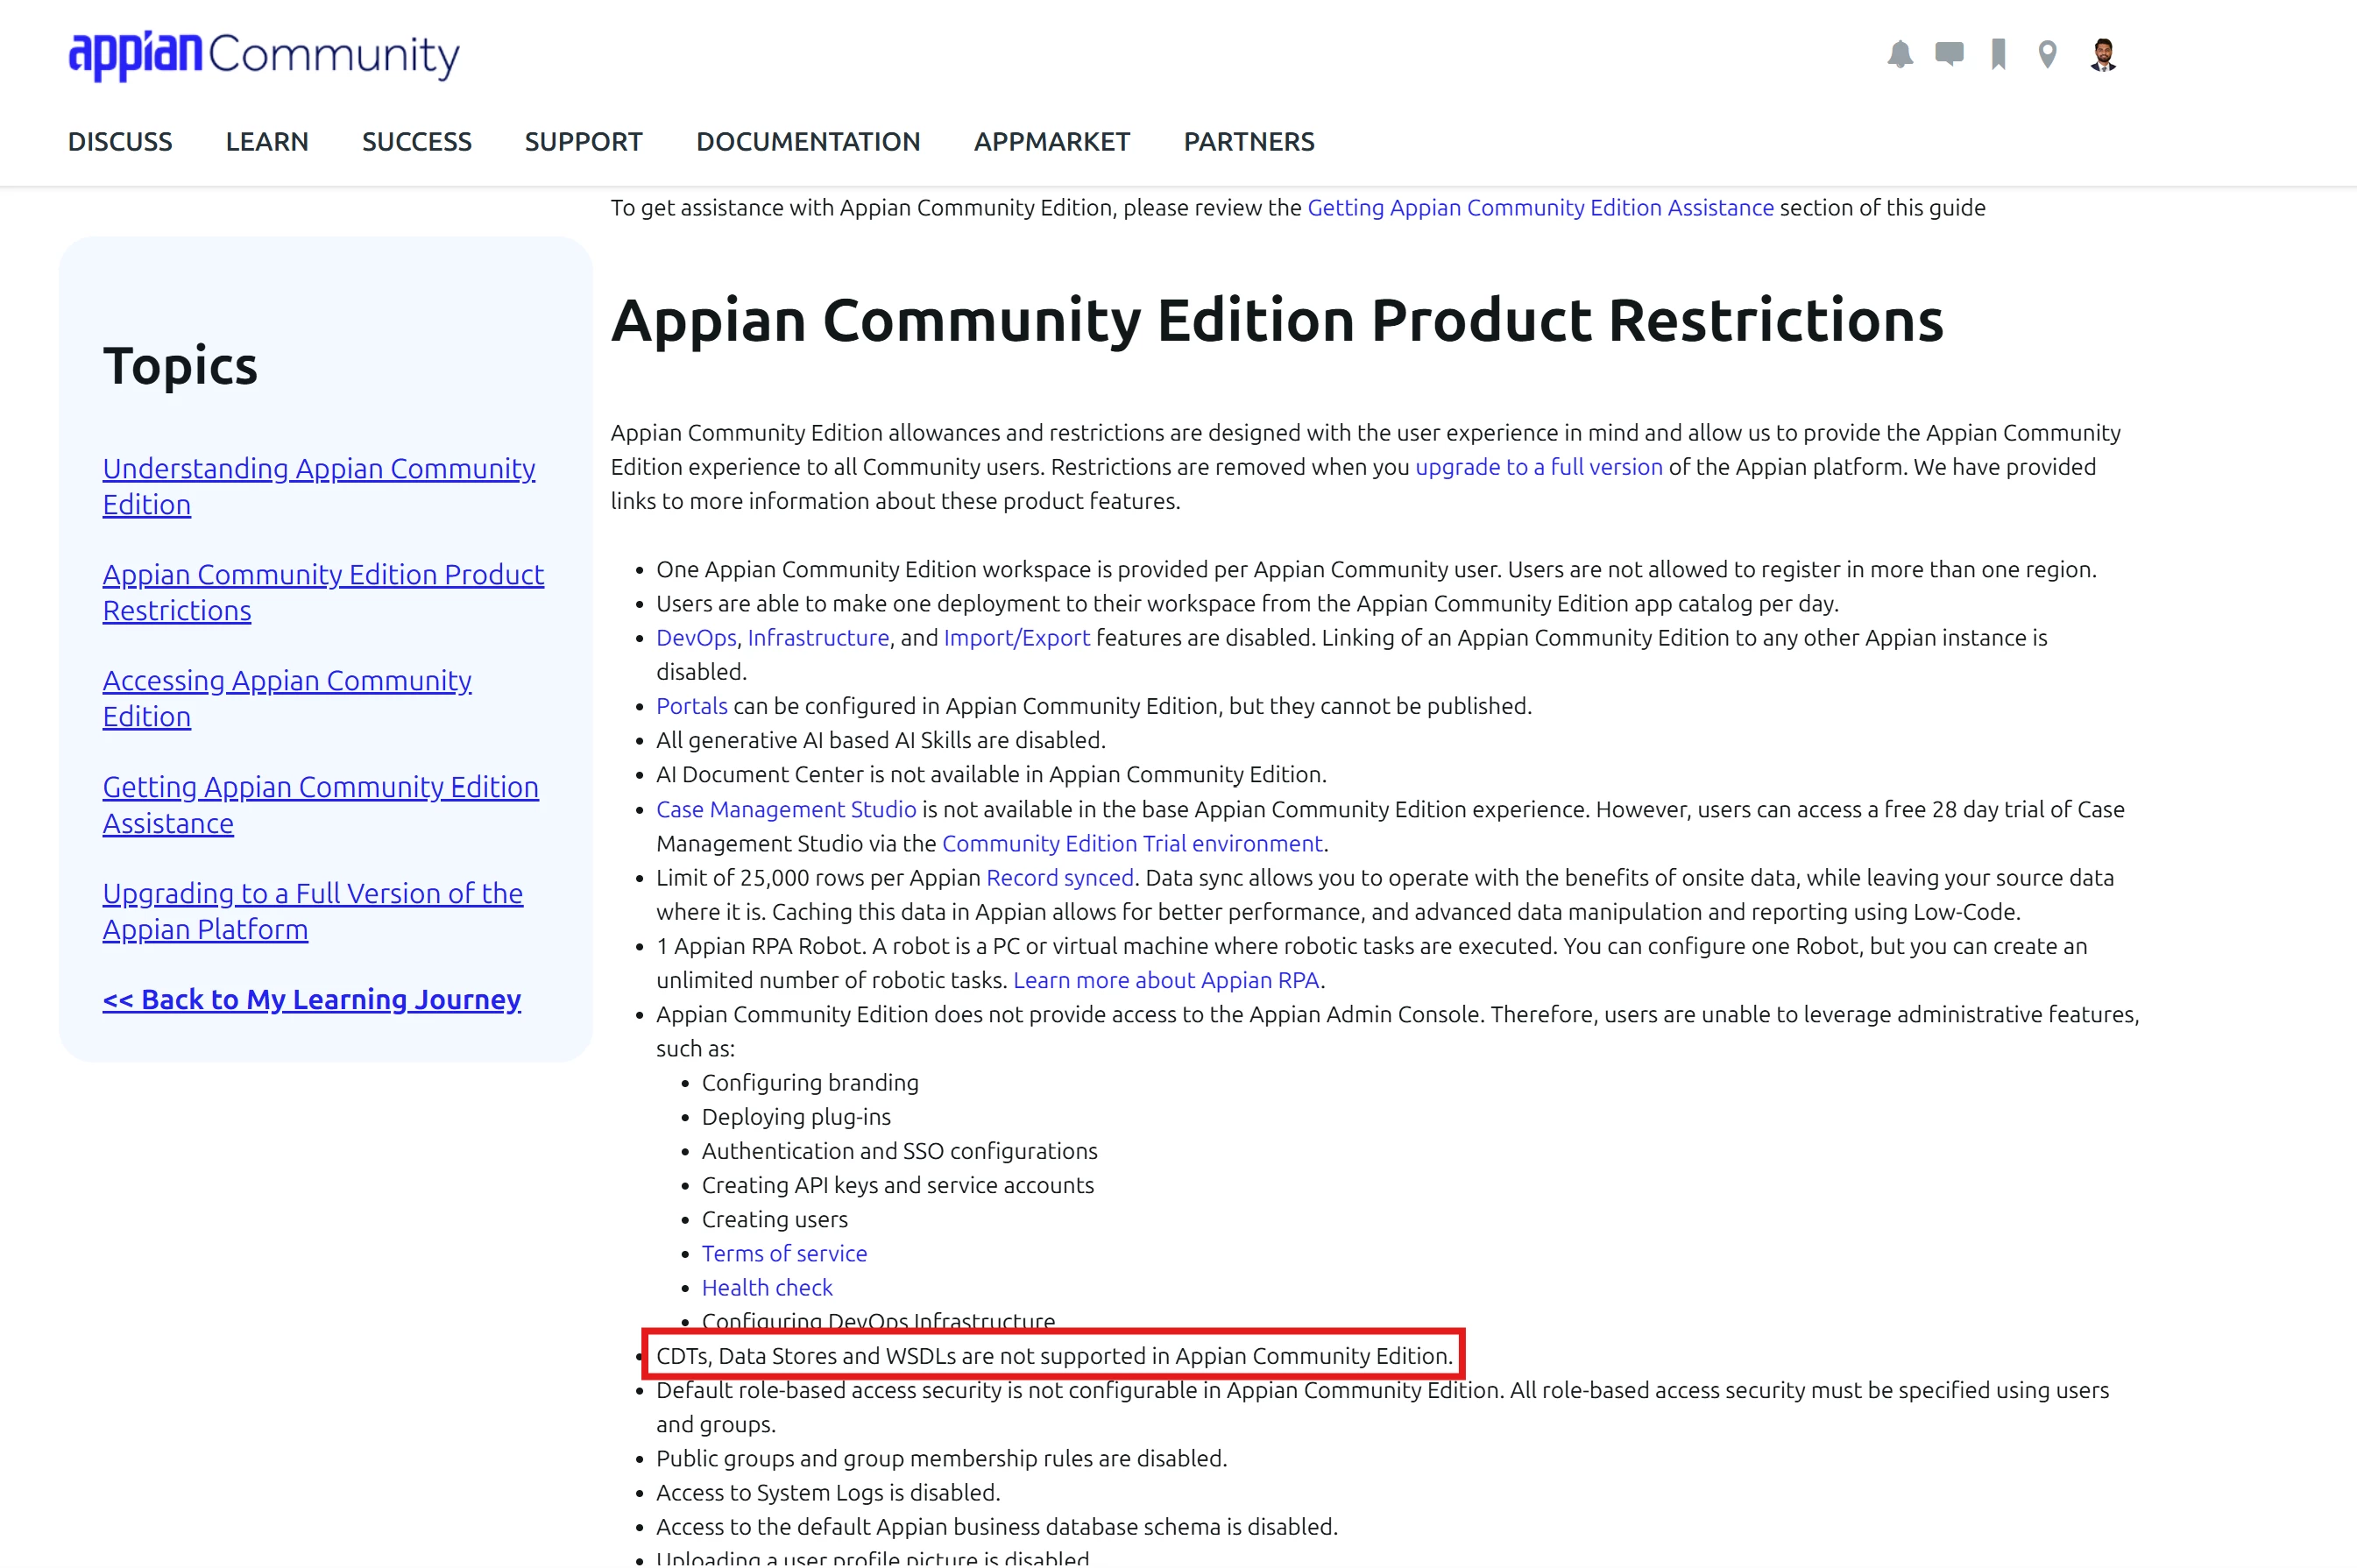Follow the Getting Appian Community Edition Assistance inline link
Screen dimensions: 2357x1568
pyautogui.click(x=1540, y=208)
